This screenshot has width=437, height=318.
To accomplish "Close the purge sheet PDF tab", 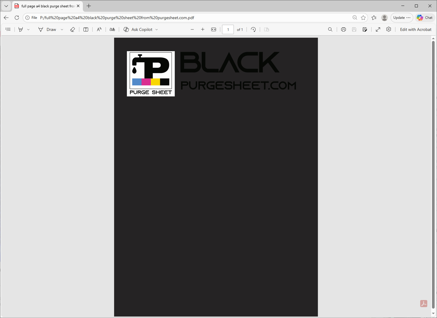I will point(78,6).
